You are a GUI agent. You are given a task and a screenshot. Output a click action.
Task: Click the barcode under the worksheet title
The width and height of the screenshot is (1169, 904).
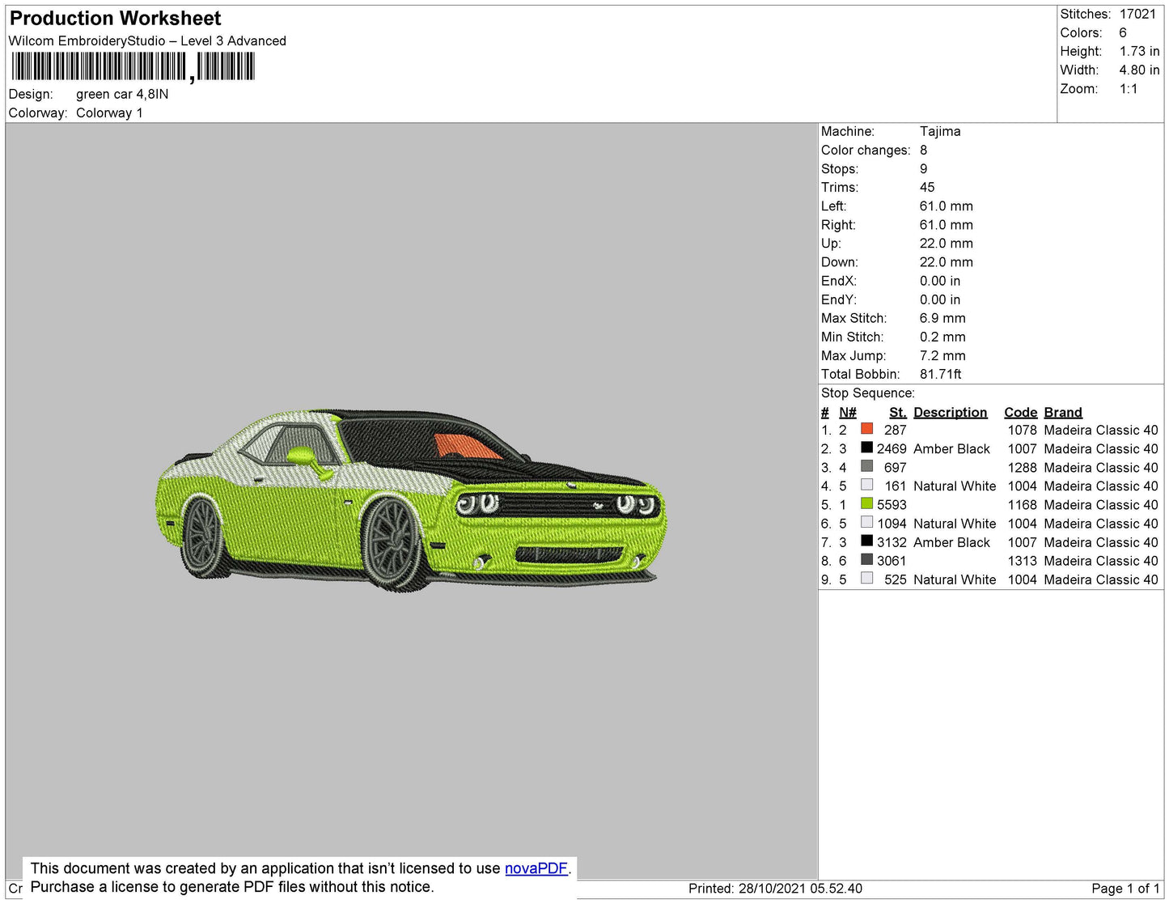[133, 66]
